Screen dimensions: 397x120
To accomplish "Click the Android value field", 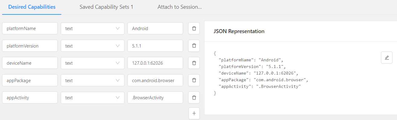I will point(155,29).
